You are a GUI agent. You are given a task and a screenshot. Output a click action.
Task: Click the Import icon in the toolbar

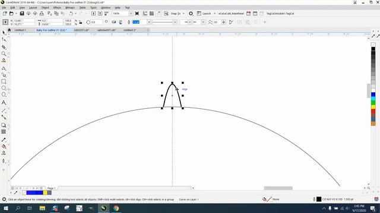[93, 14]
